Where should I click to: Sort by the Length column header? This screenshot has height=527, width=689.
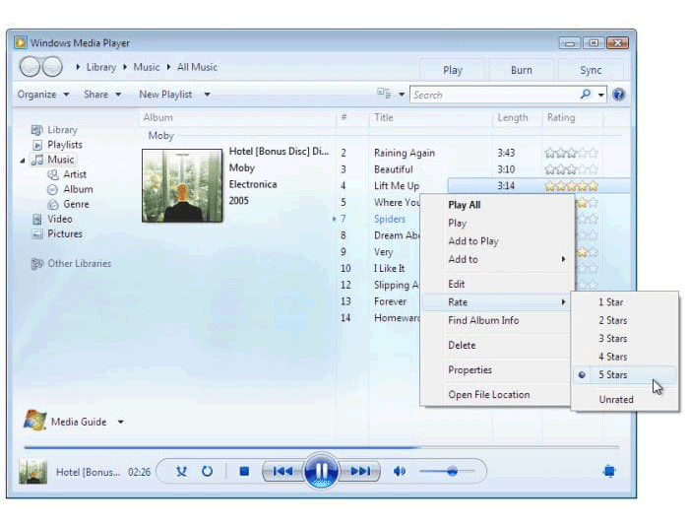517,117
